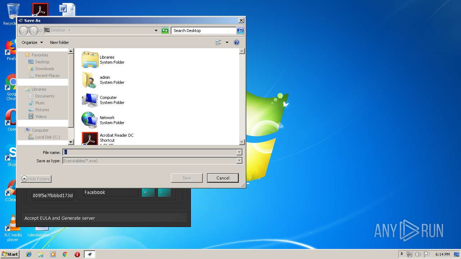Open Opera from the taskbar
Image resolution: width=461 pixels, height=259 pixels.
point(77,254)
